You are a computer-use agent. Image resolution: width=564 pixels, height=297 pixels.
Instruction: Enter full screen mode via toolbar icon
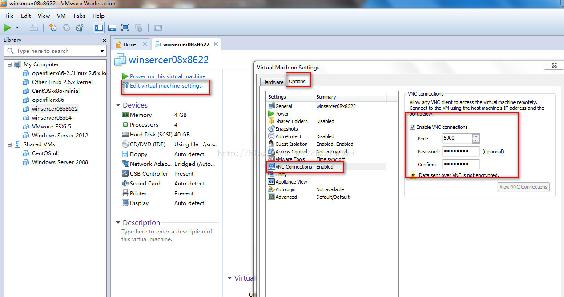point(125,28)
